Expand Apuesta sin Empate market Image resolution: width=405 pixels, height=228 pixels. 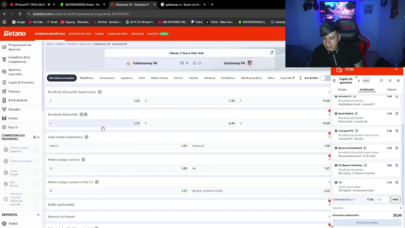coord(329,217)
